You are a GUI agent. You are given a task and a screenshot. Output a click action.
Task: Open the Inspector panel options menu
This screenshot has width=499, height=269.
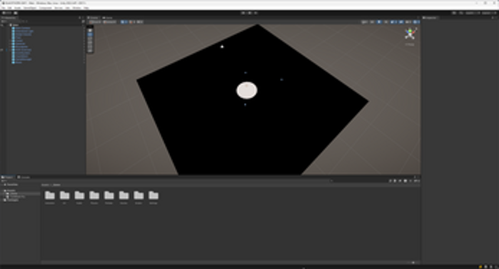496,18
